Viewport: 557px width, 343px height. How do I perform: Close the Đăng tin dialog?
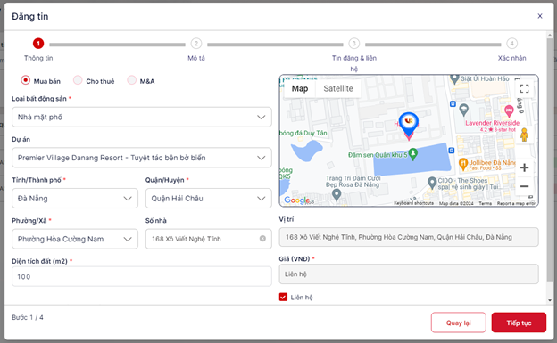click(x=539, y=16)
